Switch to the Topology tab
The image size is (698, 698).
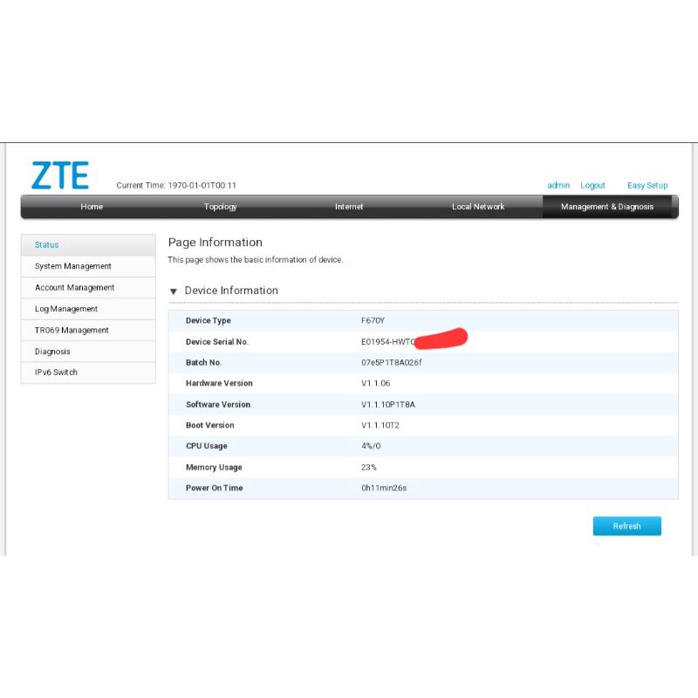(x=221, y=207)
